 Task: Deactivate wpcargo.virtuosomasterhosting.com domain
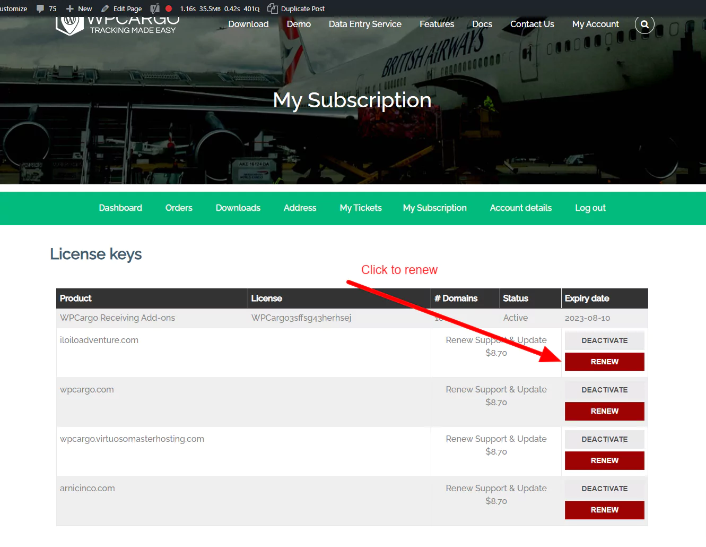pos(604,440)
